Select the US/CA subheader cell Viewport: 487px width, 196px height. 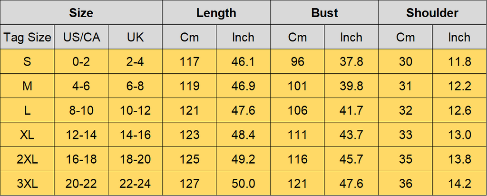pyautogui.click(x=81, y=37)
